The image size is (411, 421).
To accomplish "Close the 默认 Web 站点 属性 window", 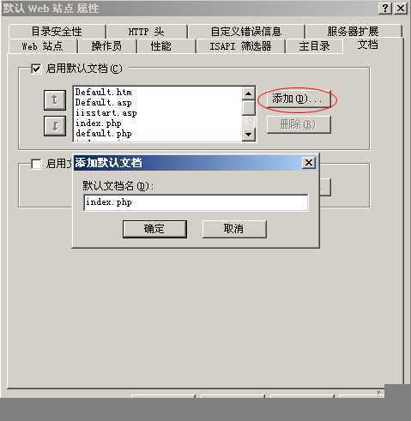I will pyautogui.click(x=401, y=8).
